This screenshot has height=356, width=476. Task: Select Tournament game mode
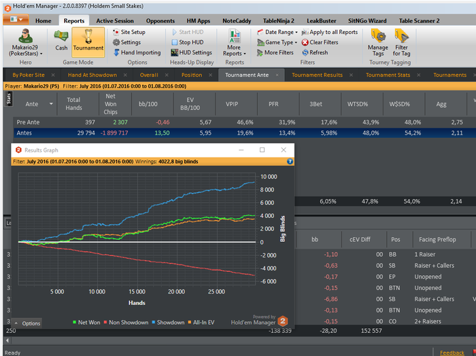88,42
